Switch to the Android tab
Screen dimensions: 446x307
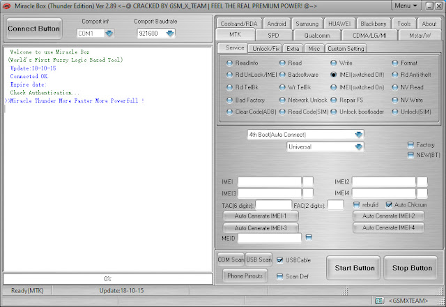[277, 24]
